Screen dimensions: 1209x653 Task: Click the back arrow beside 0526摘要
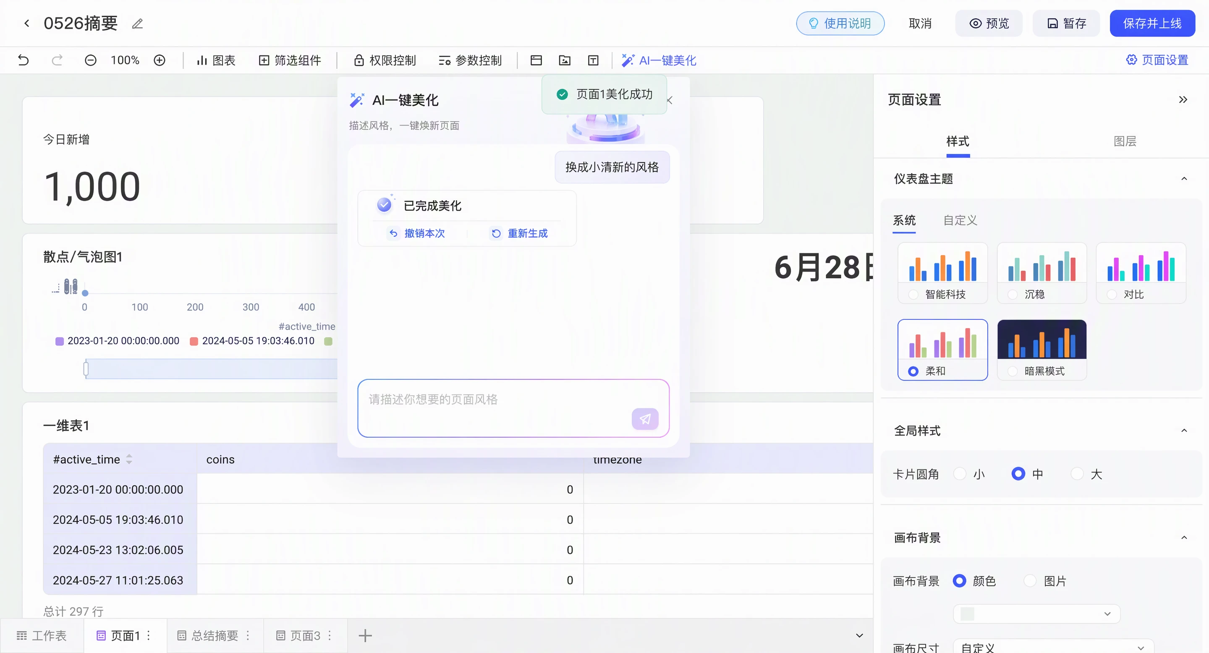click(27, 23)
